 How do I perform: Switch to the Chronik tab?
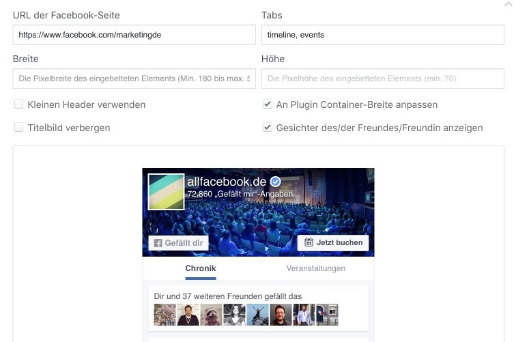pyautogui.click(x=200, y=268)
